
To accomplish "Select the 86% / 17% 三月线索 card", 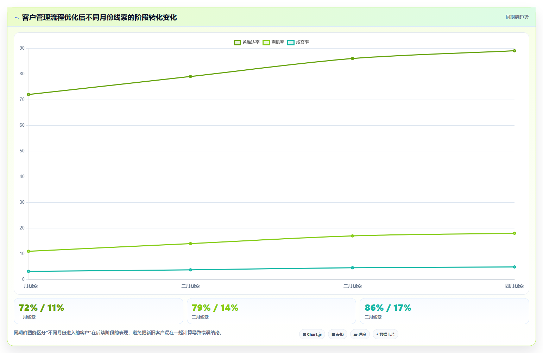I will click(444, 311).
